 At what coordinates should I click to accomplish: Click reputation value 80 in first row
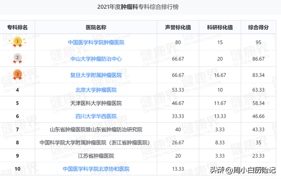tap(178, 43)
